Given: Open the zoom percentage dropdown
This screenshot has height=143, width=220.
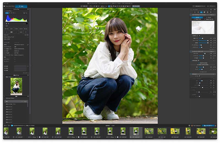Looking at the screenshot, I should click(104, 6).
